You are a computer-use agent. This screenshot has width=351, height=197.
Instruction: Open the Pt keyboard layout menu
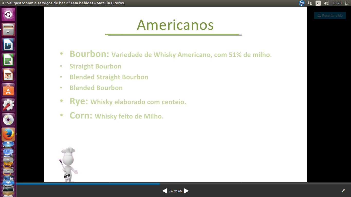tap(318, 3)
